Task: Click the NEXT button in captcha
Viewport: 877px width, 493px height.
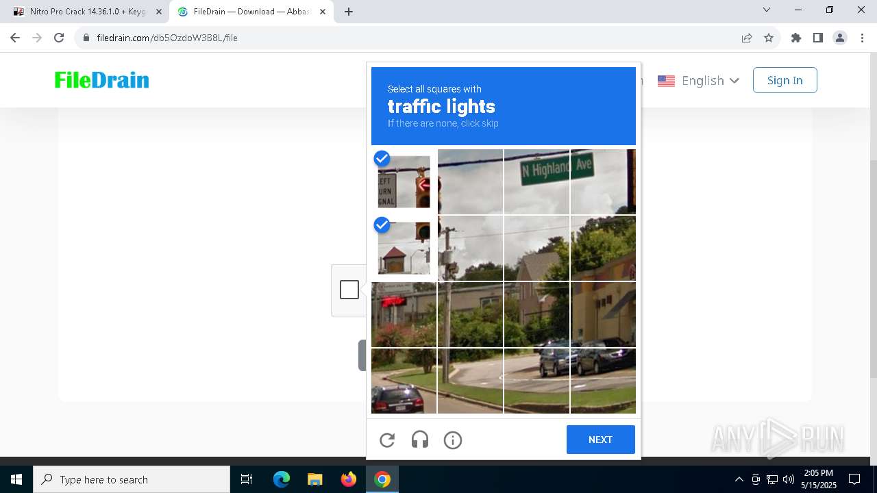Action: click(x=601, y=440)
